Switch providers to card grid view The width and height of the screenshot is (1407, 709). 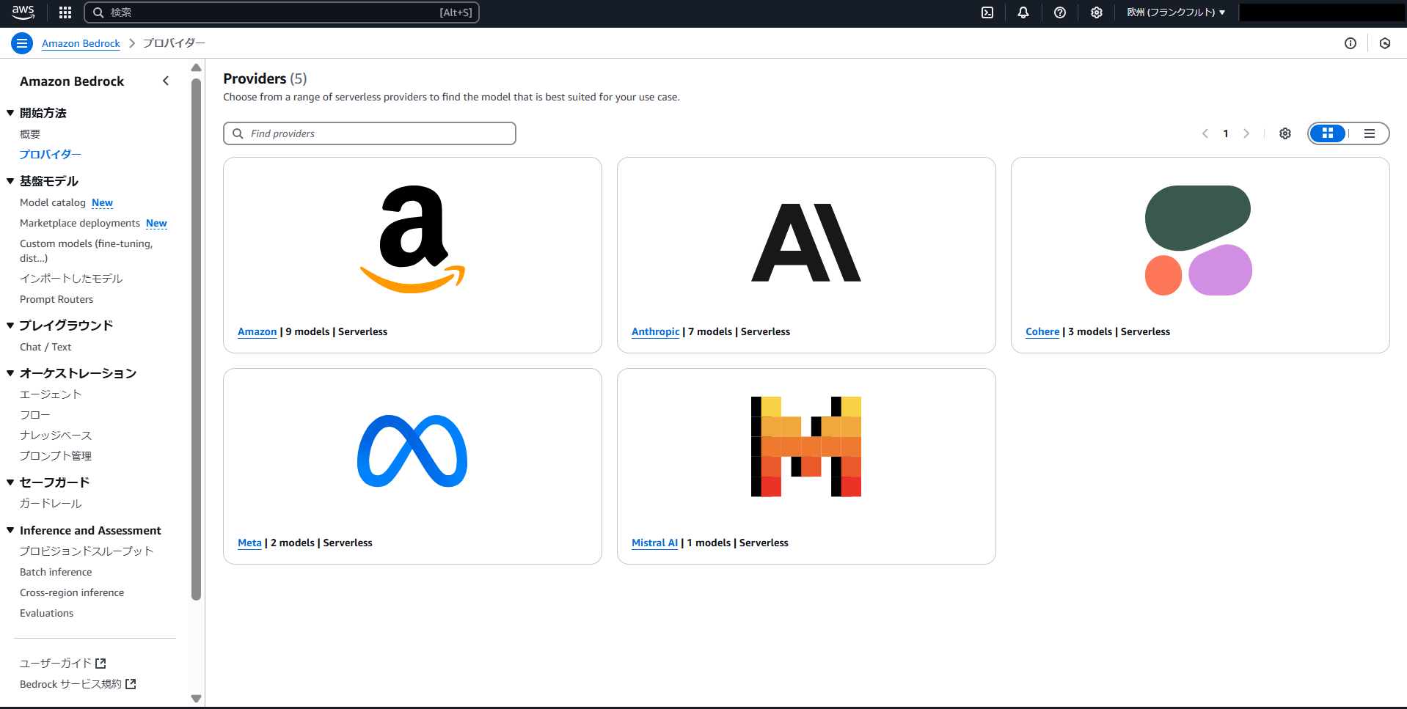(x=1328, y=133)
